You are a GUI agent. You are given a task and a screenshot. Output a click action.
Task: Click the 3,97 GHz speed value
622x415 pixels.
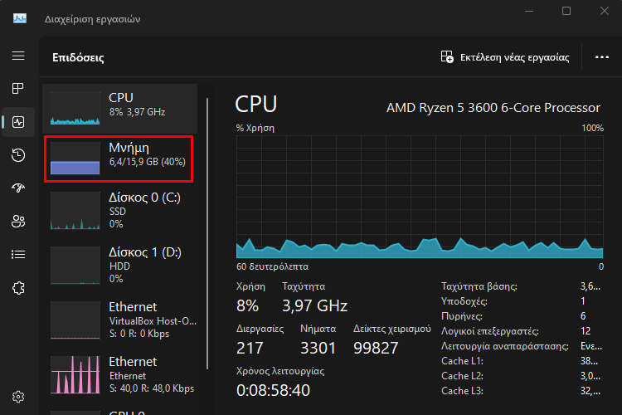pyautogui.click(x=314, y=305)
